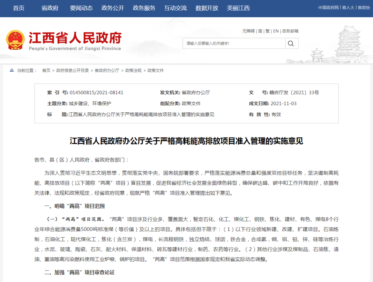This screenshot has width=373, height=282.
Task: Click the 有效 validity status value
Action: coord(276,114)
